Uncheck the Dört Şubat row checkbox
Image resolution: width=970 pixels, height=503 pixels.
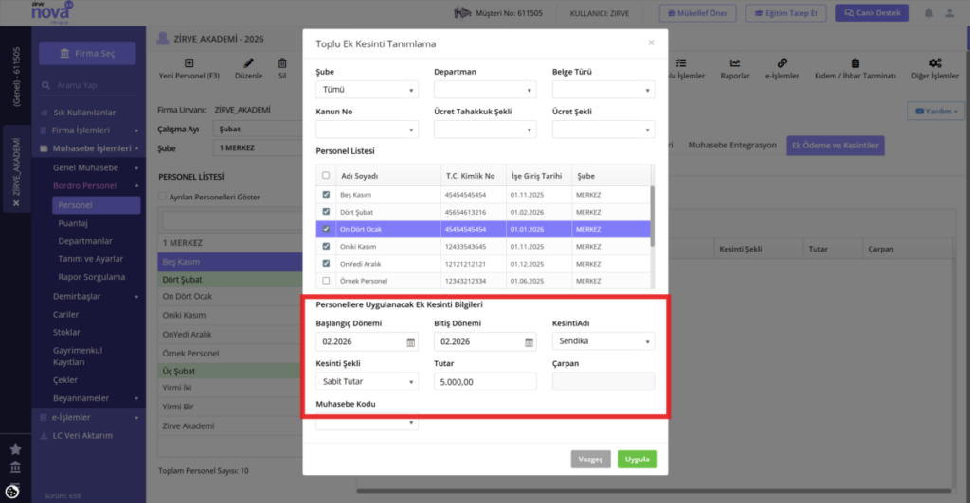tap(326, 212)
